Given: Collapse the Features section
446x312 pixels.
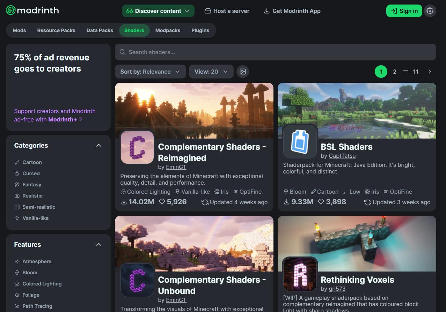Looking at the screenshot, I should coord(99,245).
